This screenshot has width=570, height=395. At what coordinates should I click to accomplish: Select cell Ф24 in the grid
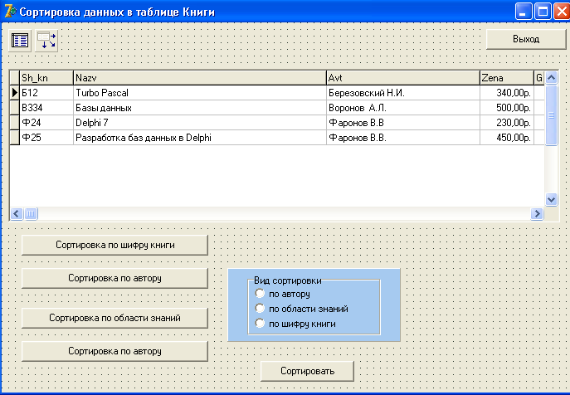coord(46,123)
